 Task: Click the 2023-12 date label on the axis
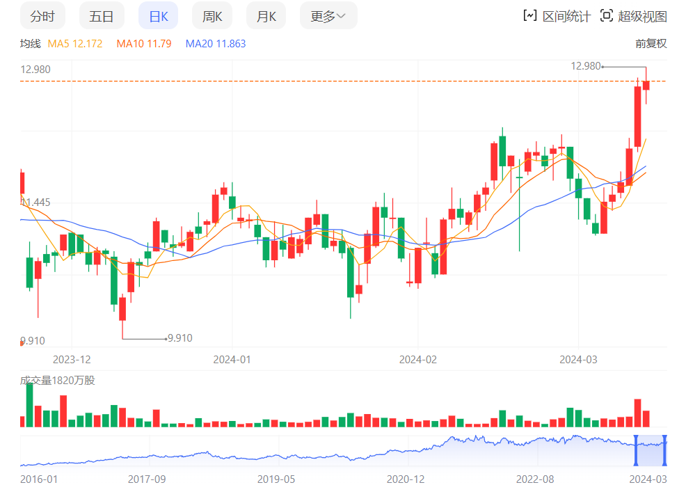click(x=72, y=359)
